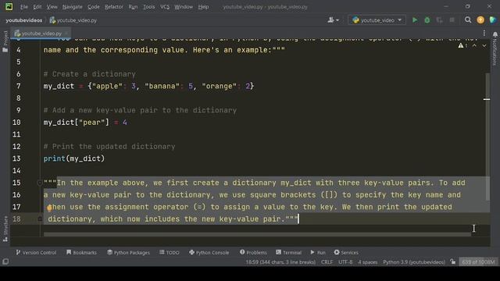Image resolution: width=500 pixels, height=281 pixels.
Task: Click caret position 18:59 in status bar
Action: (x=280, y=262)
